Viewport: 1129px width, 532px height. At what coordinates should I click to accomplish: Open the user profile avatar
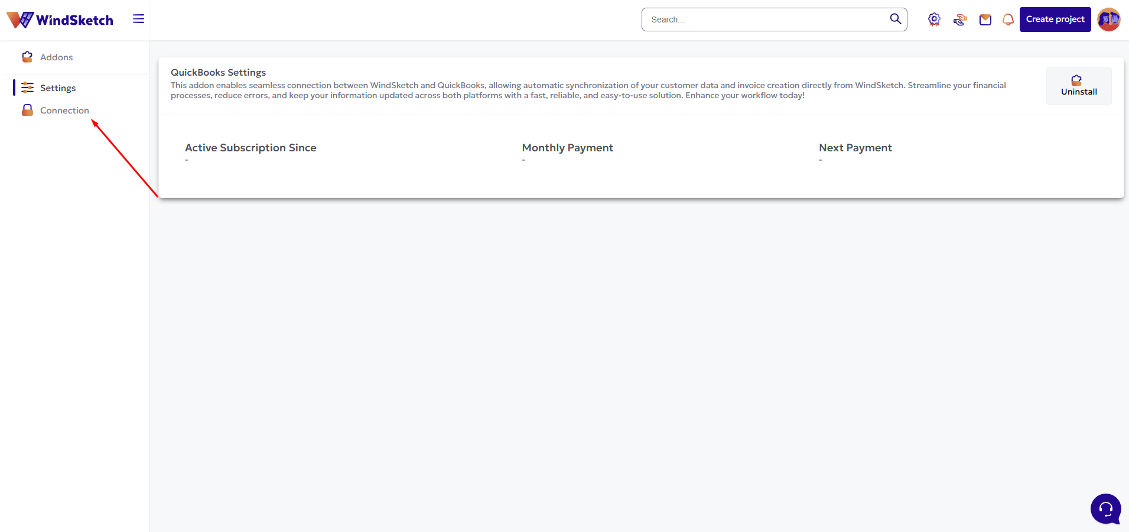tap(1109, 20)
